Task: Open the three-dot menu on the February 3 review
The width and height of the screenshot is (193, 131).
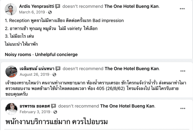Action: (182, 109)
